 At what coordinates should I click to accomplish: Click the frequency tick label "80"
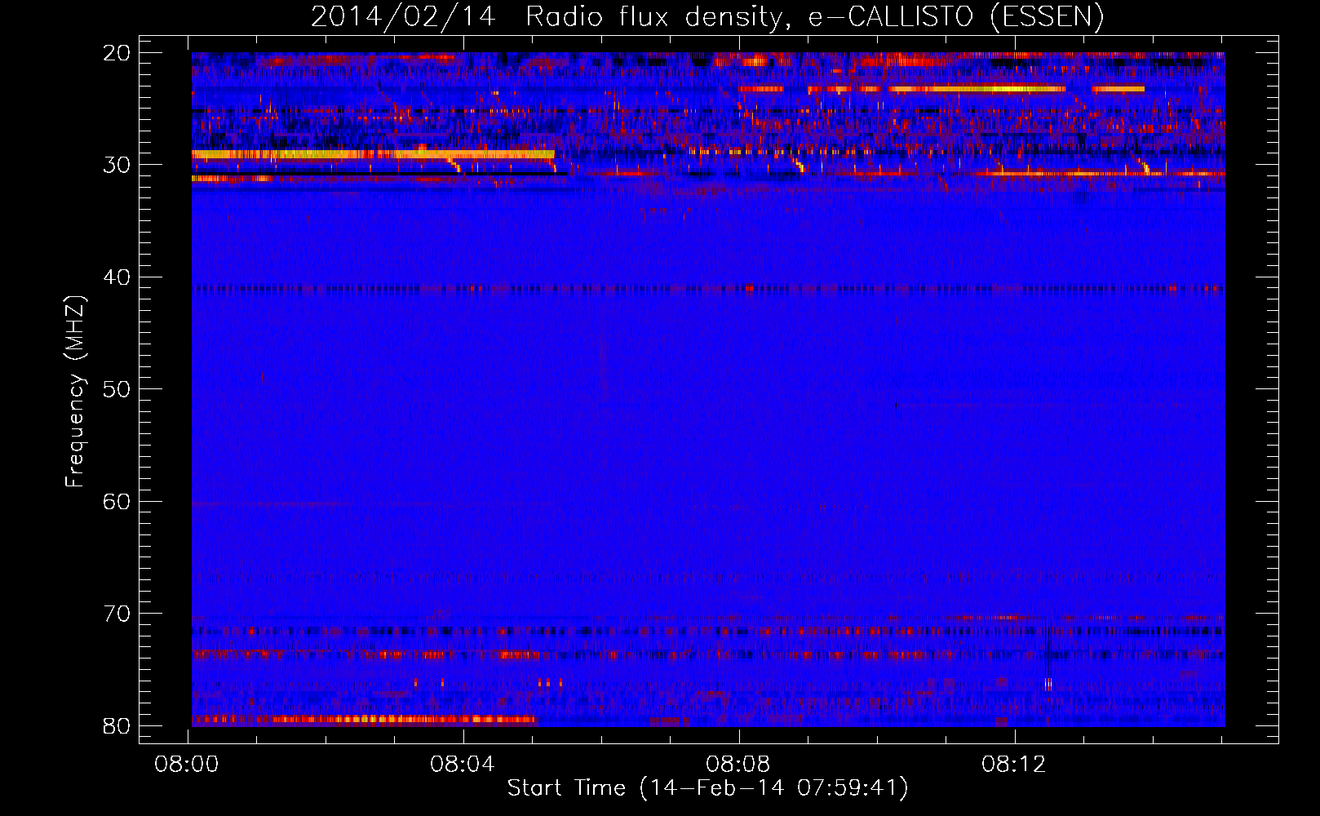pyautogui.click(x=117, y=725)
